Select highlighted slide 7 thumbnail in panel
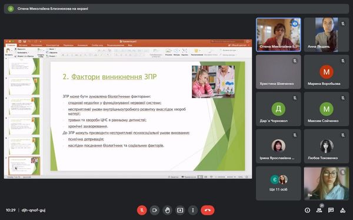This screenshot has height=220, width=353. click(x=24, y=166)
